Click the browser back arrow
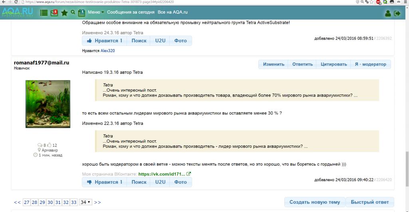The image size is (409, 212). coord(3,2)
